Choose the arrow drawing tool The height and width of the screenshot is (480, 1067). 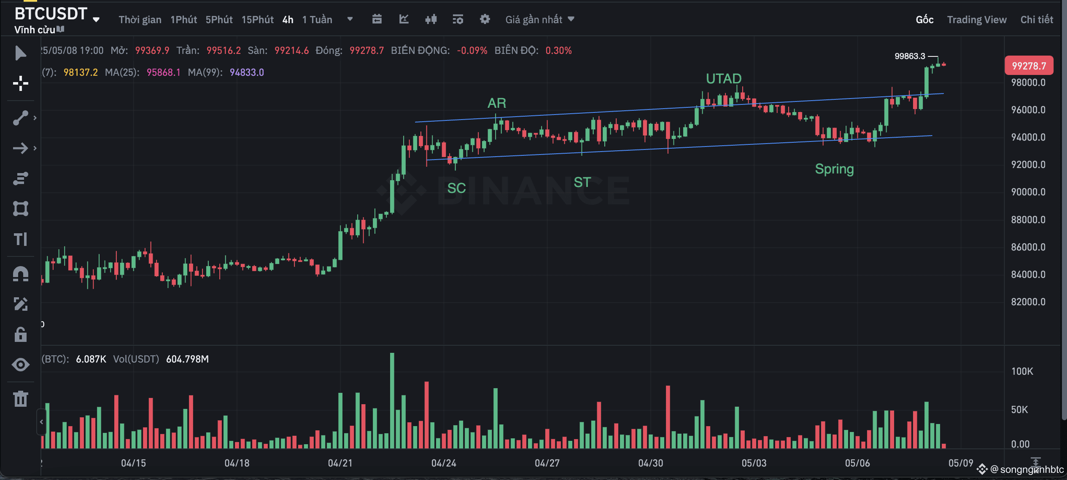click(x=20, y=148)
